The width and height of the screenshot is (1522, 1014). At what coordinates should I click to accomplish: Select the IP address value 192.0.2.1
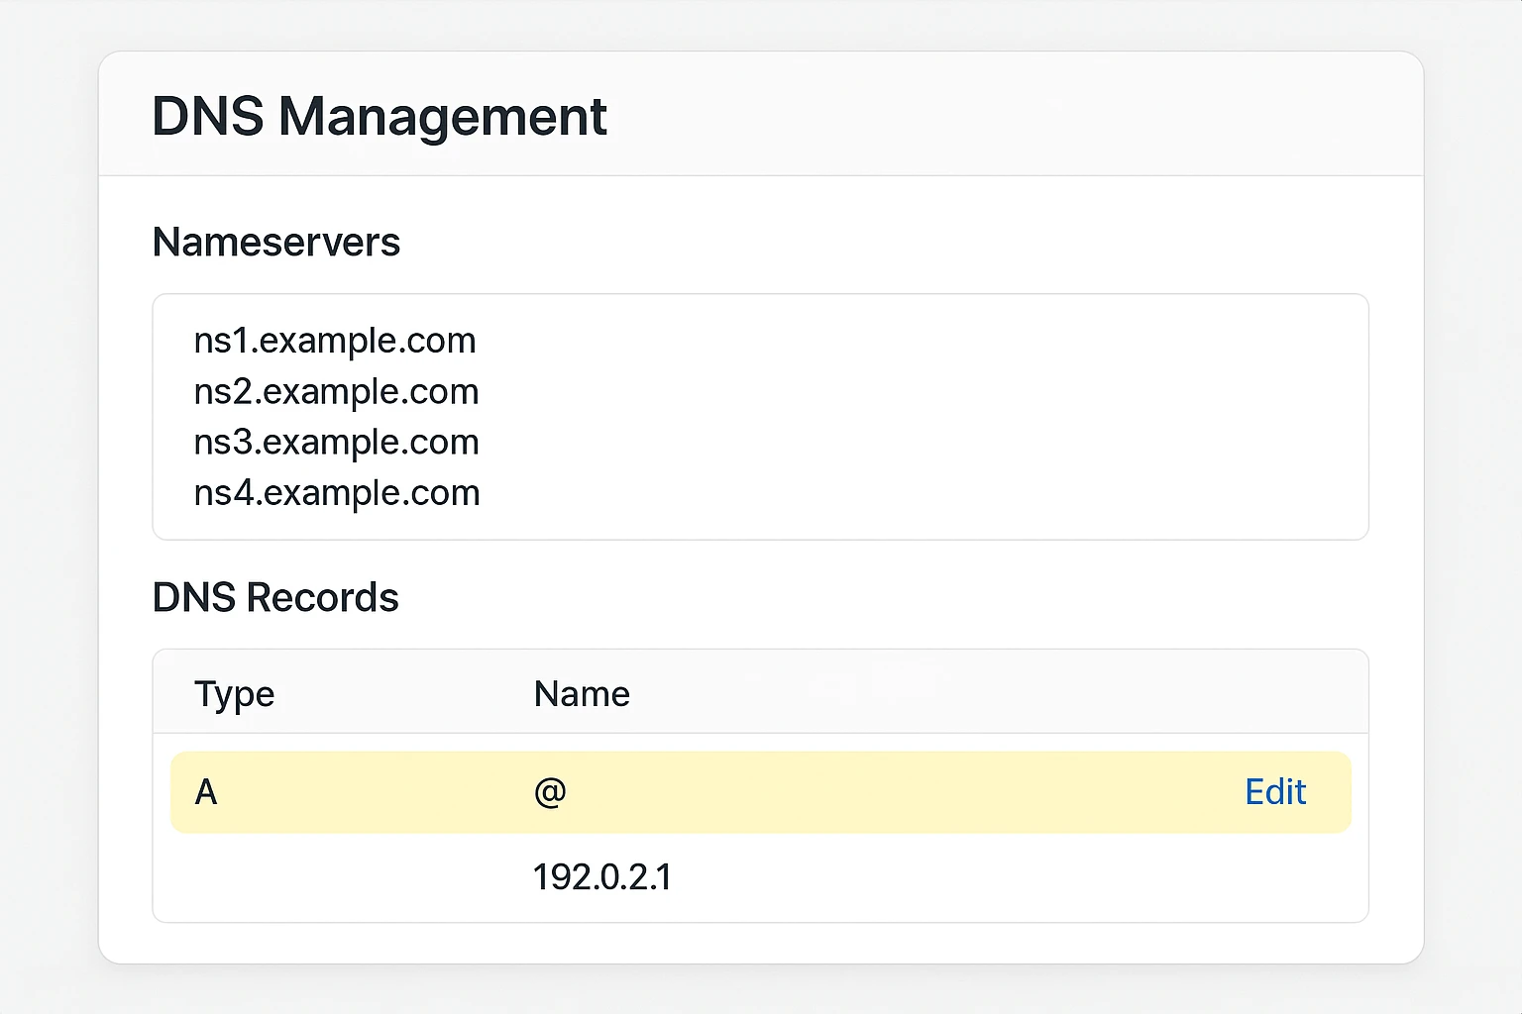click(601, 877)
